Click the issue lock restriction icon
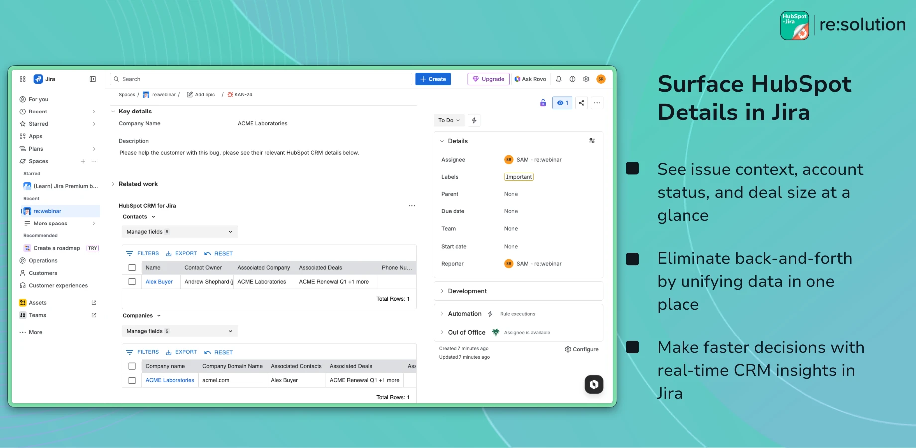Image resolution: width=916 pixels, height=448 pixels. point(543,103)
